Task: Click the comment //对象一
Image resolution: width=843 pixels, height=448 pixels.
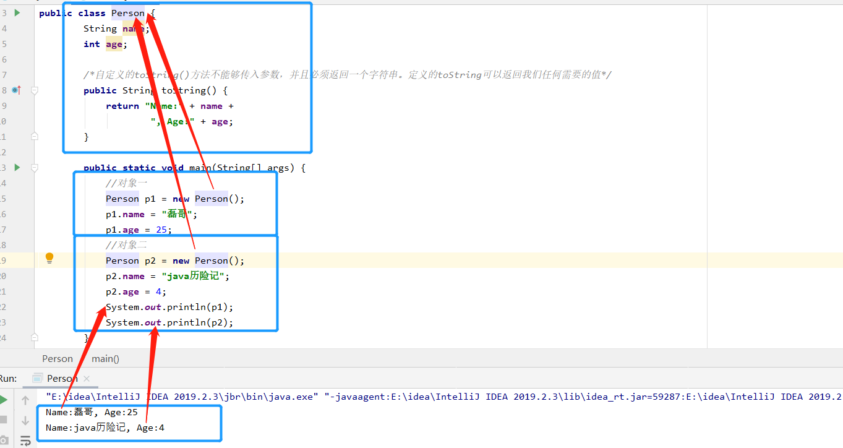Action: (127, 183)
